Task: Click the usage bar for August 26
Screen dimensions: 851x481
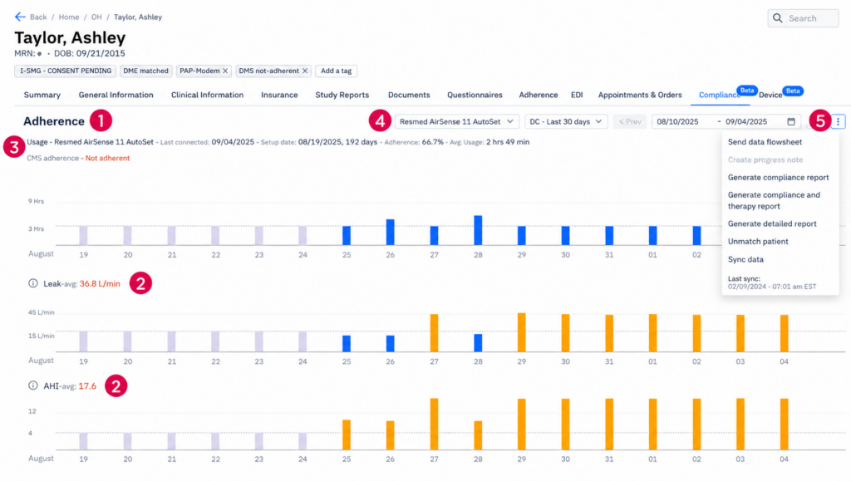Action: click(391, 232)
